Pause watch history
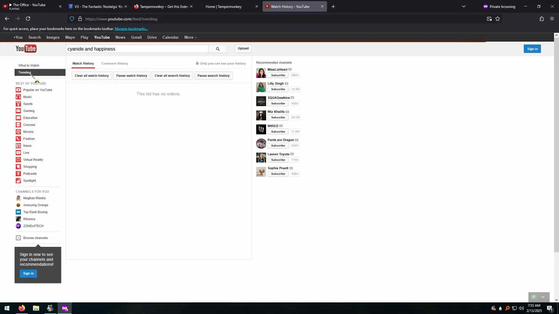The height and width of the screenshot is (314, 559). point(132,76)
